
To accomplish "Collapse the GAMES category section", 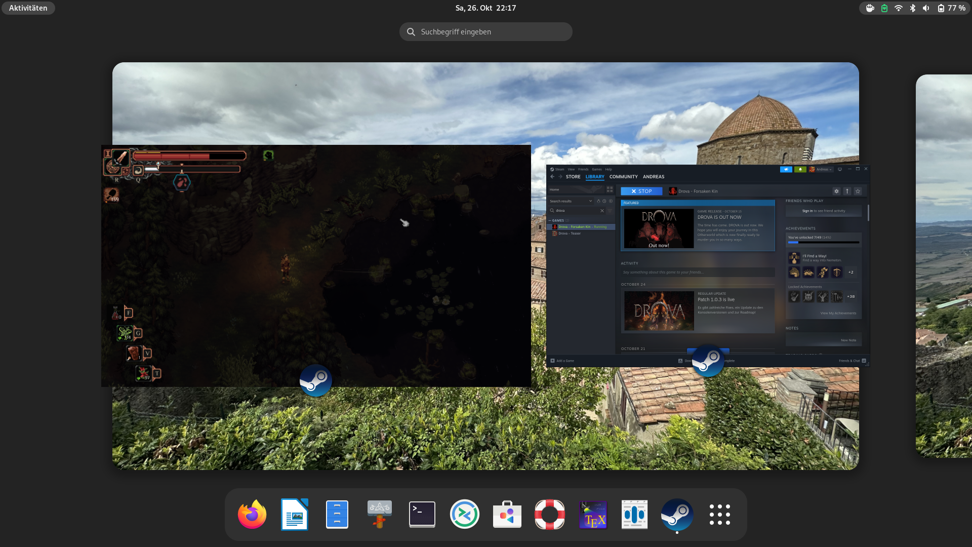I will point(550,220).
